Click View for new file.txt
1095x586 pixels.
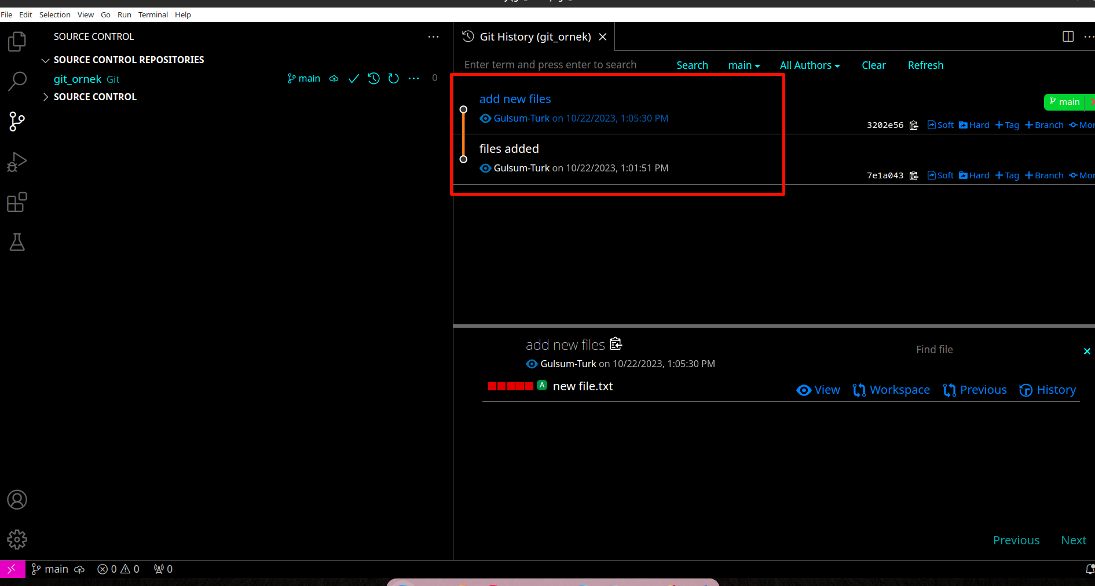818,390
